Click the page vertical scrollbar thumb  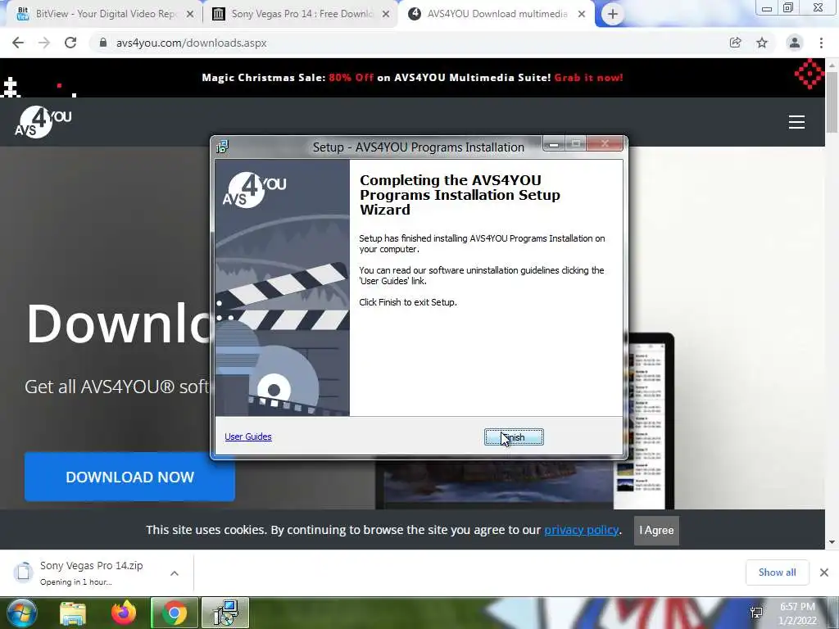coord(832,101)
